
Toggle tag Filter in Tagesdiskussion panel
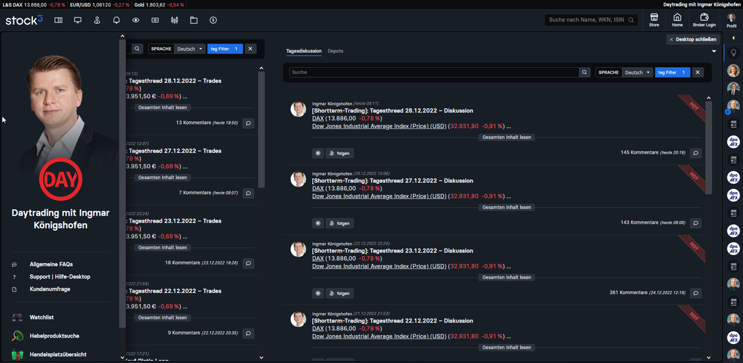click(673, 72)
